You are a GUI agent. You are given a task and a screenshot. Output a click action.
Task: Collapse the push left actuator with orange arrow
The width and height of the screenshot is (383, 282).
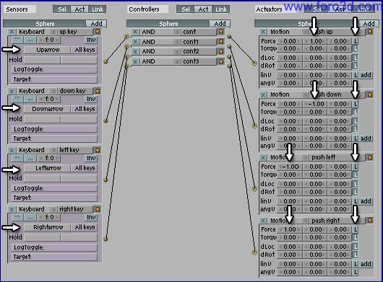point(370,157)
